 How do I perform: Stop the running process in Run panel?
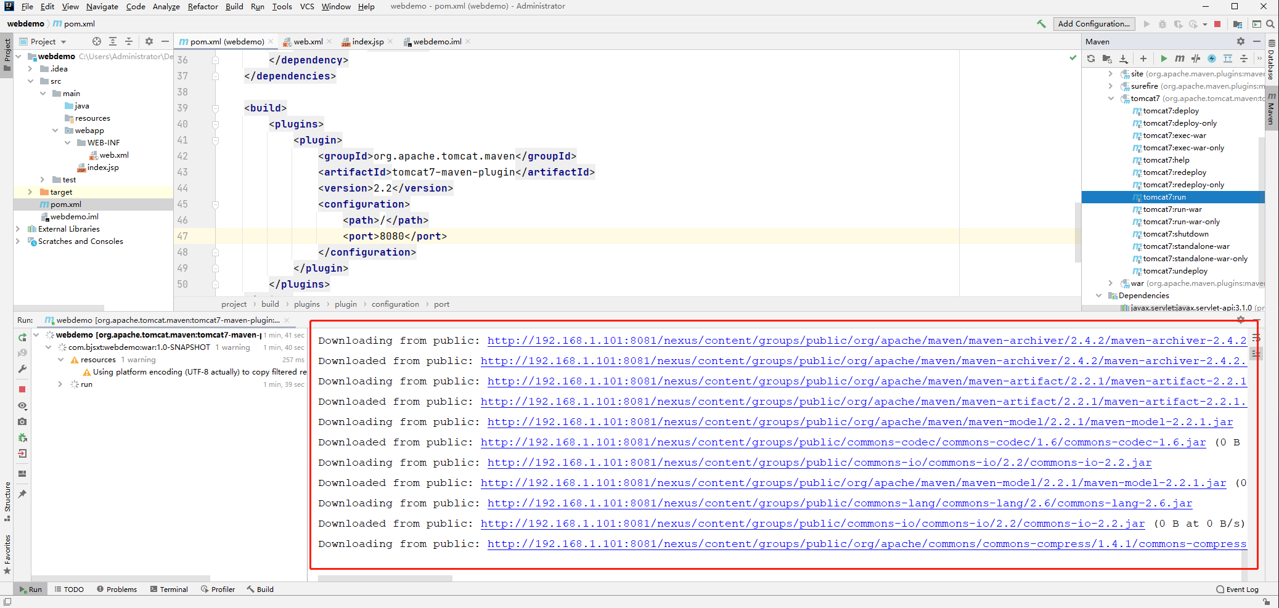[22, 389]
